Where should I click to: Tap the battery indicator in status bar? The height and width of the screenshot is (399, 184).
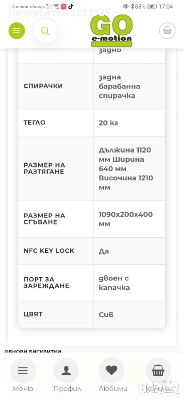point(152,7)
